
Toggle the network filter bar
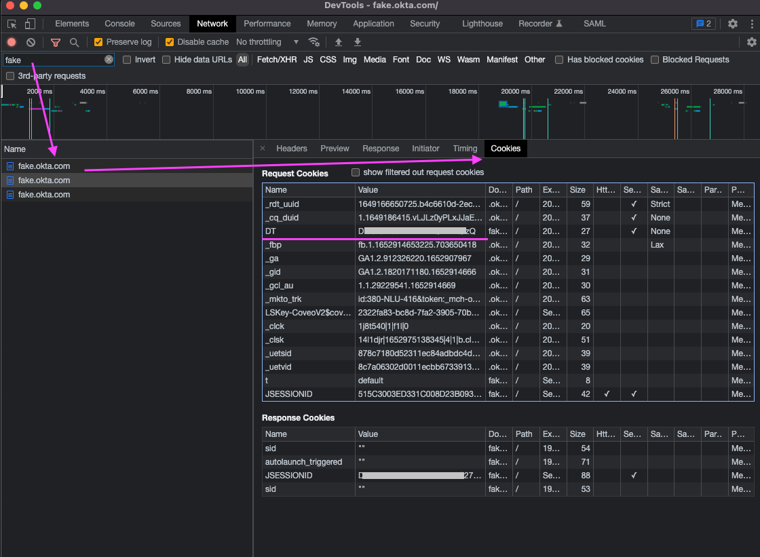click(x=55, y=41)
